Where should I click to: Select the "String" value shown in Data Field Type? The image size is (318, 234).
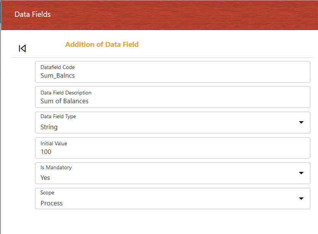(x=49, y=127)
